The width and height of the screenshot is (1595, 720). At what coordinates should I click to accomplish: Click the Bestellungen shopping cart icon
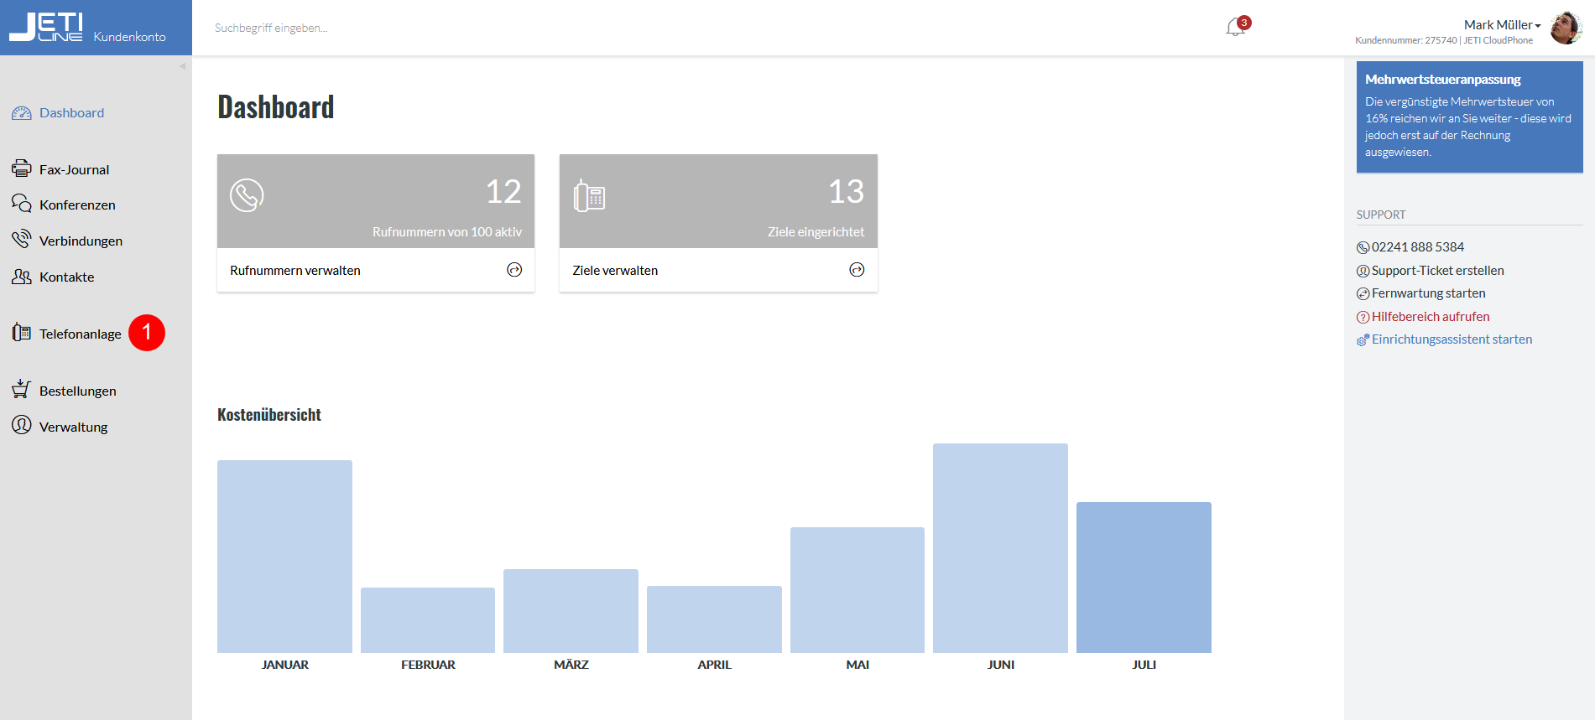pos(21,390)
